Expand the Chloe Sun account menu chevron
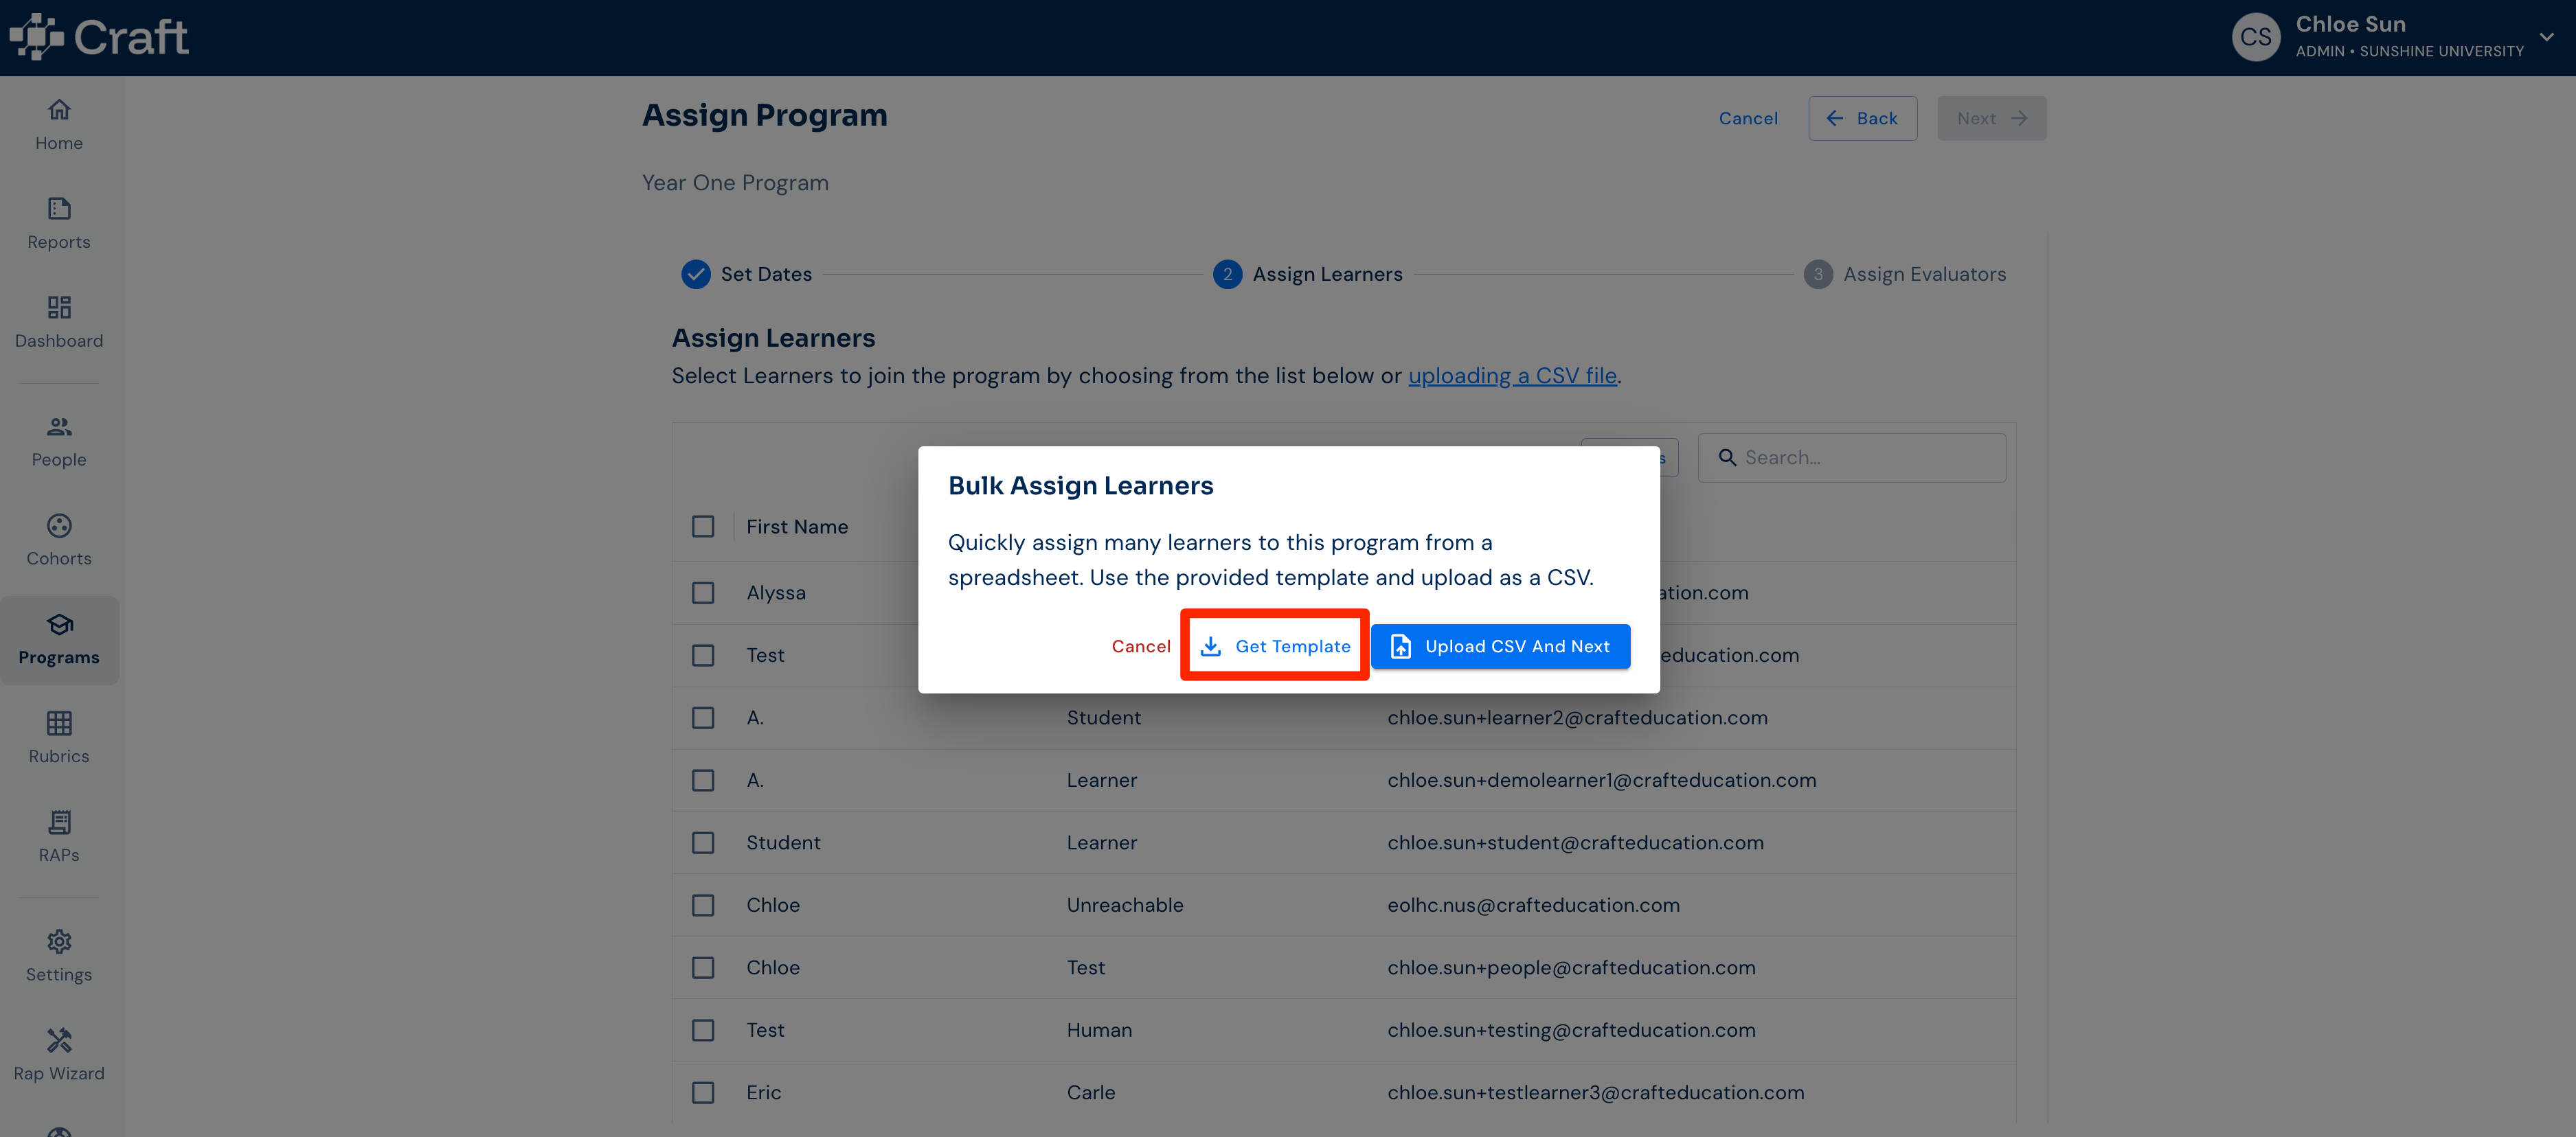 tap(2546, 37)
